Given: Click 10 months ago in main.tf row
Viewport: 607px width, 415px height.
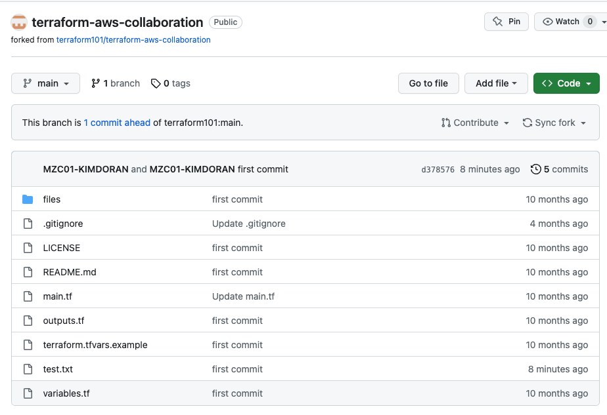Looking at the screenshot, I should [556, 296].
